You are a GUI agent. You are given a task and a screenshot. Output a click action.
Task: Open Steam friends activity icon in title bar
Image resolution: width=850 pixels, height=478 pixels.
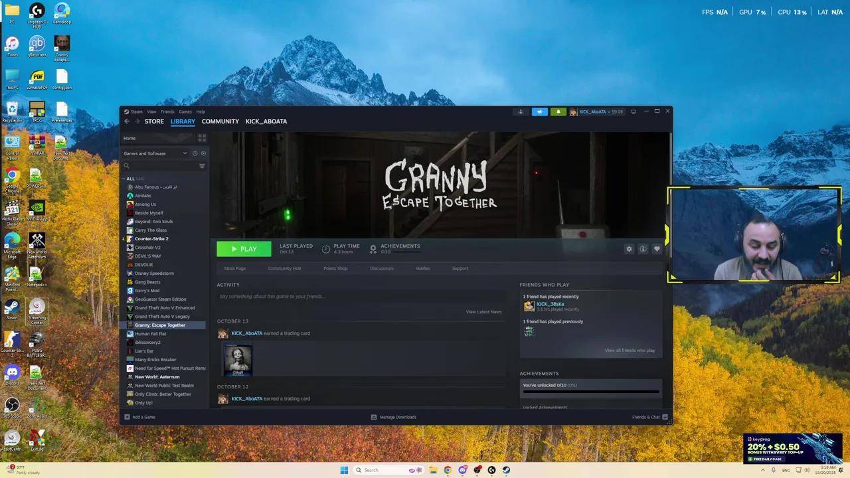point(521,112)
